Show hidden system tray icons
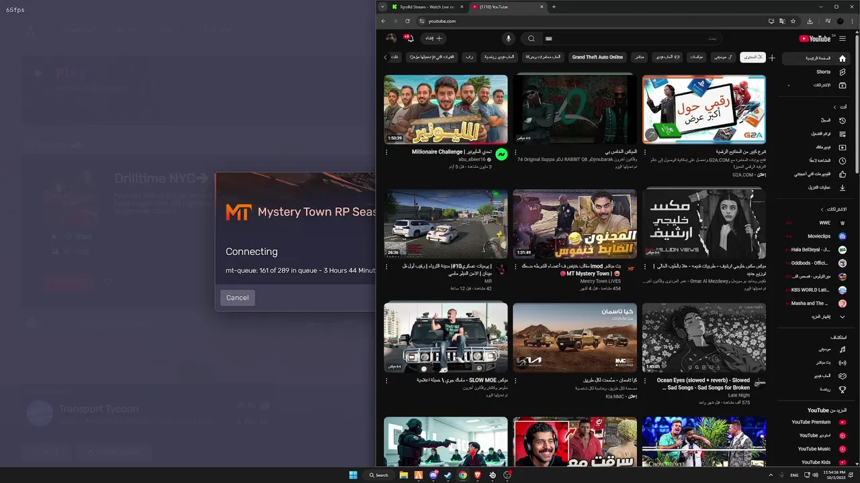860x483 pixels. coord(771,475)
